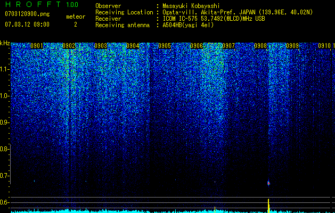Click the short yellow spike below 0906
Image resolution: width=335 pixels, height=213 pixels.
(x=215, y=210)
